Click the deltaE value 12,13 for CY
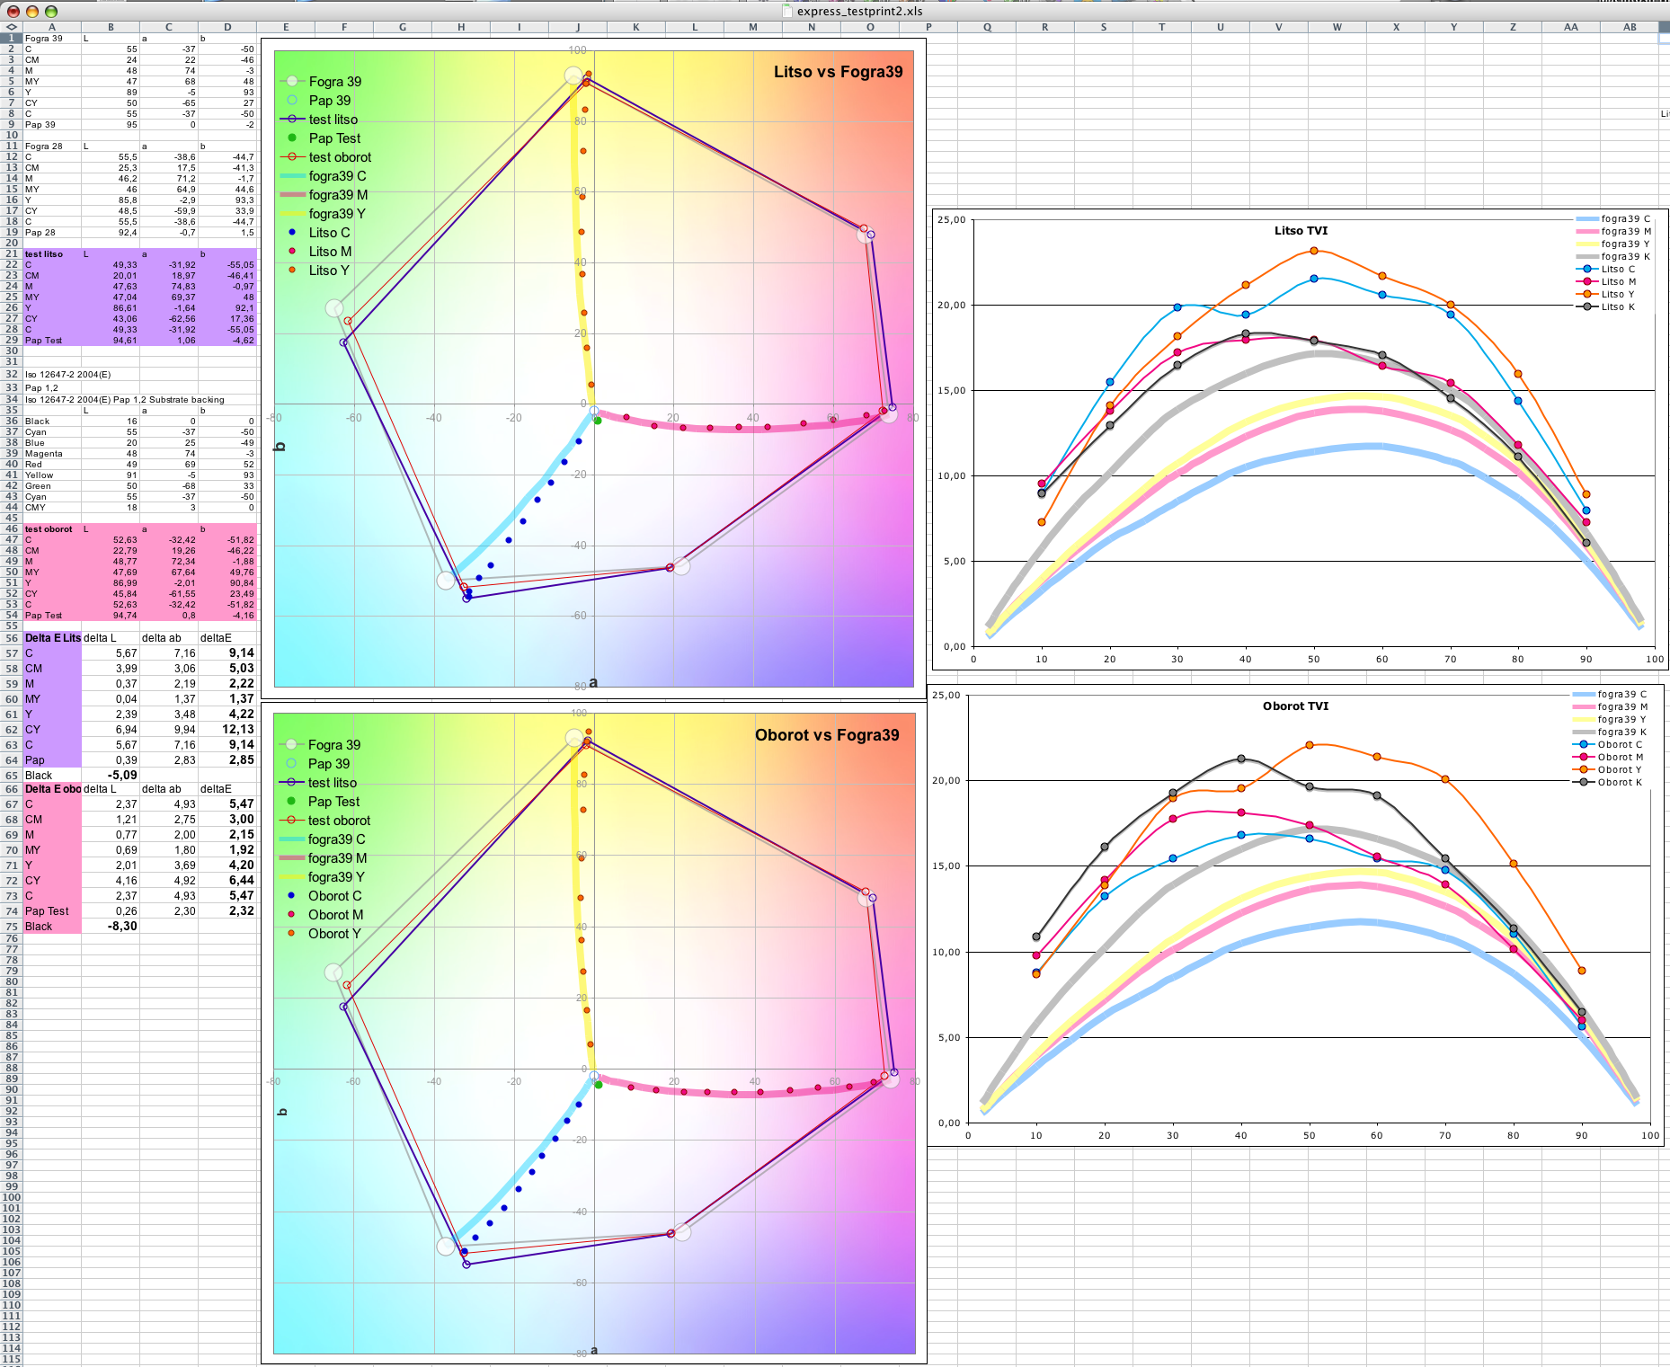 pyautogui.click(x=237, y=729)
